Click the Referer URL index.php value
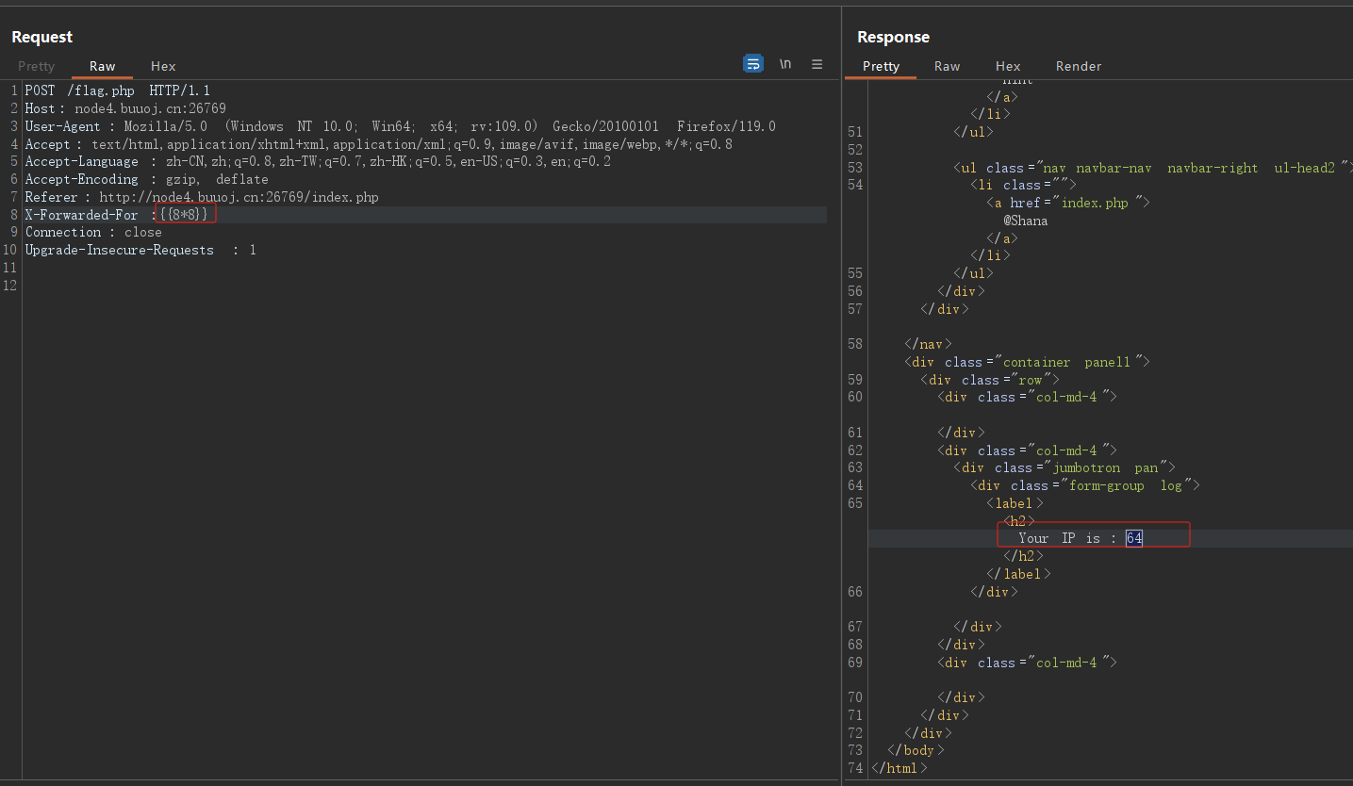This screenshot has height=786, width=1353. pyautogui.click(x=239, y=197)
